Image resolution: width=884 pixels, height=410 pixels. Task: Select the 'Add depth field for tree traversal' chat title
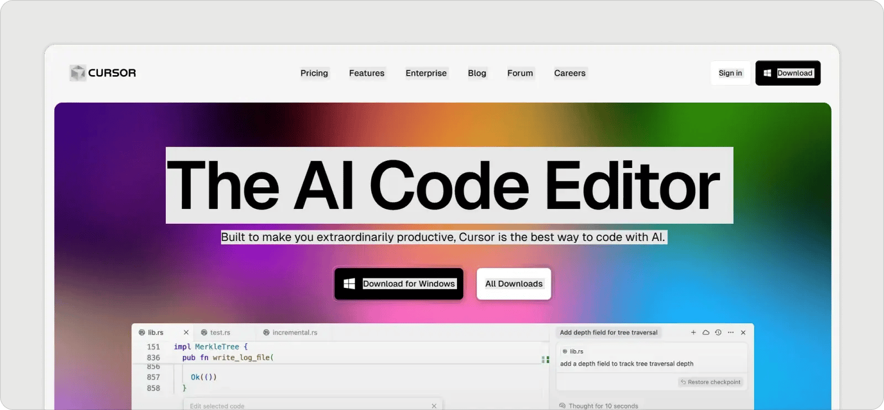609,333
